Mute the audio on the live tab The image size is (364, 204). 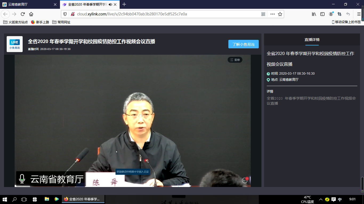111,5
